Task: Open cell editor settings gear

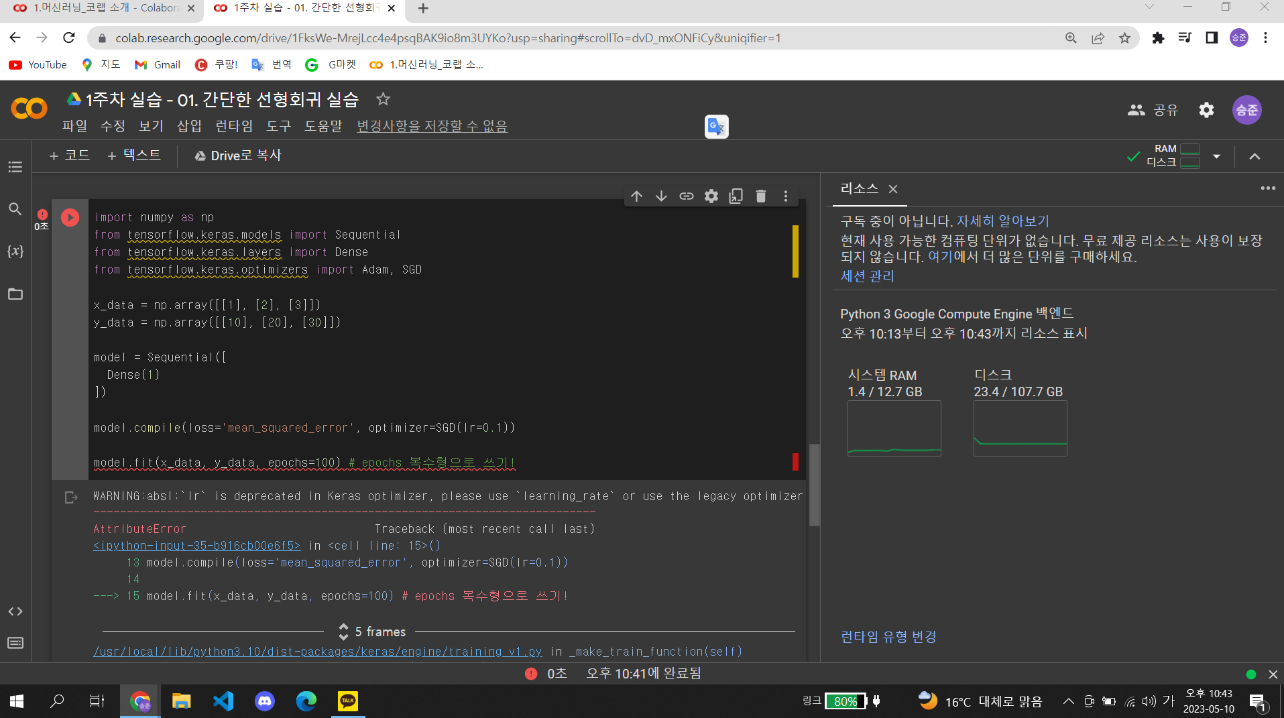Action: pyautogui.click(x=711, y=196)
